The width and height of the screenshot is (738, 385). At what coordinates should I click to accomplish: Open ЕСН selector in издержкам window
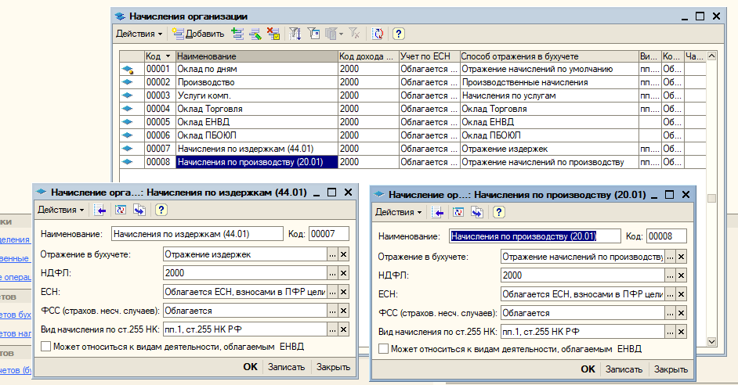[x=332, y=292]
